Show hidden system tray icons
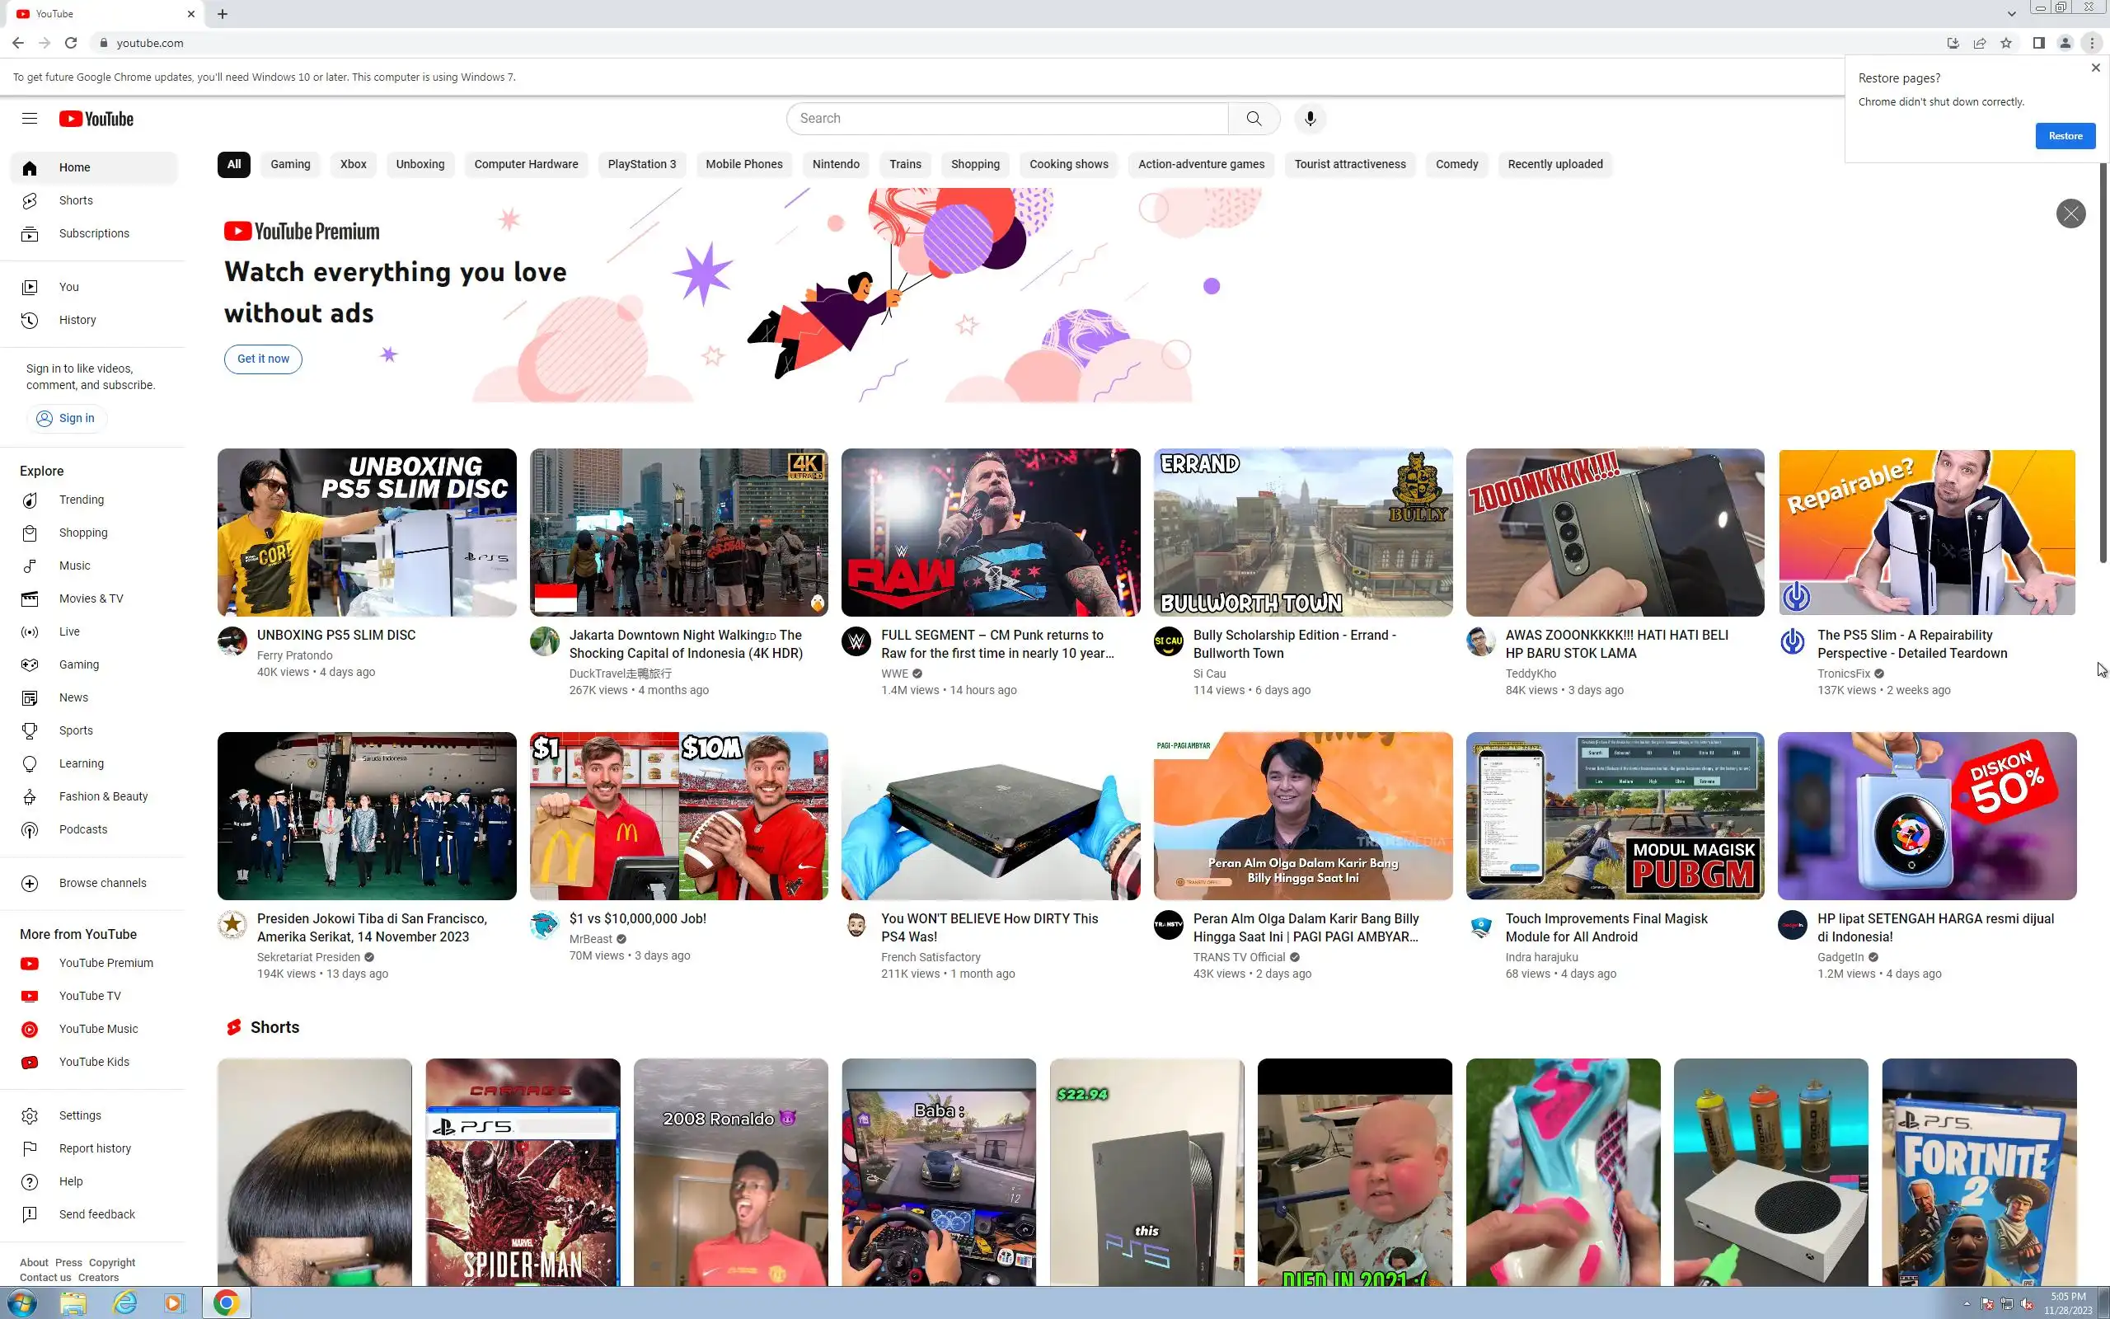The height and width of the screenshot is (1319, 2110). click(x=1966, y=1303)
